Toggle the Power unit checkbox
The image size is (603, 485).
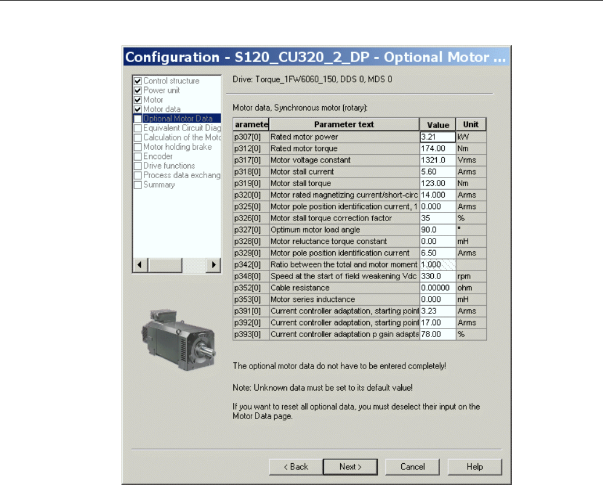pos(138,91)
